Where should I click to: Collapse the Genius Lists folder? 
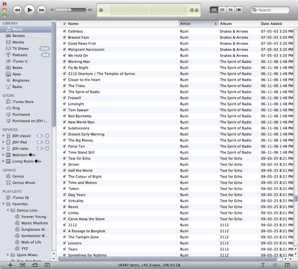[8, 210]
